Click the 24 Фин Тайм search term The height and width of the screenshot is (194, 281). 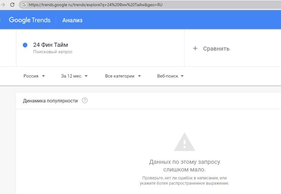pyautogui.click(x=50, y=45)
